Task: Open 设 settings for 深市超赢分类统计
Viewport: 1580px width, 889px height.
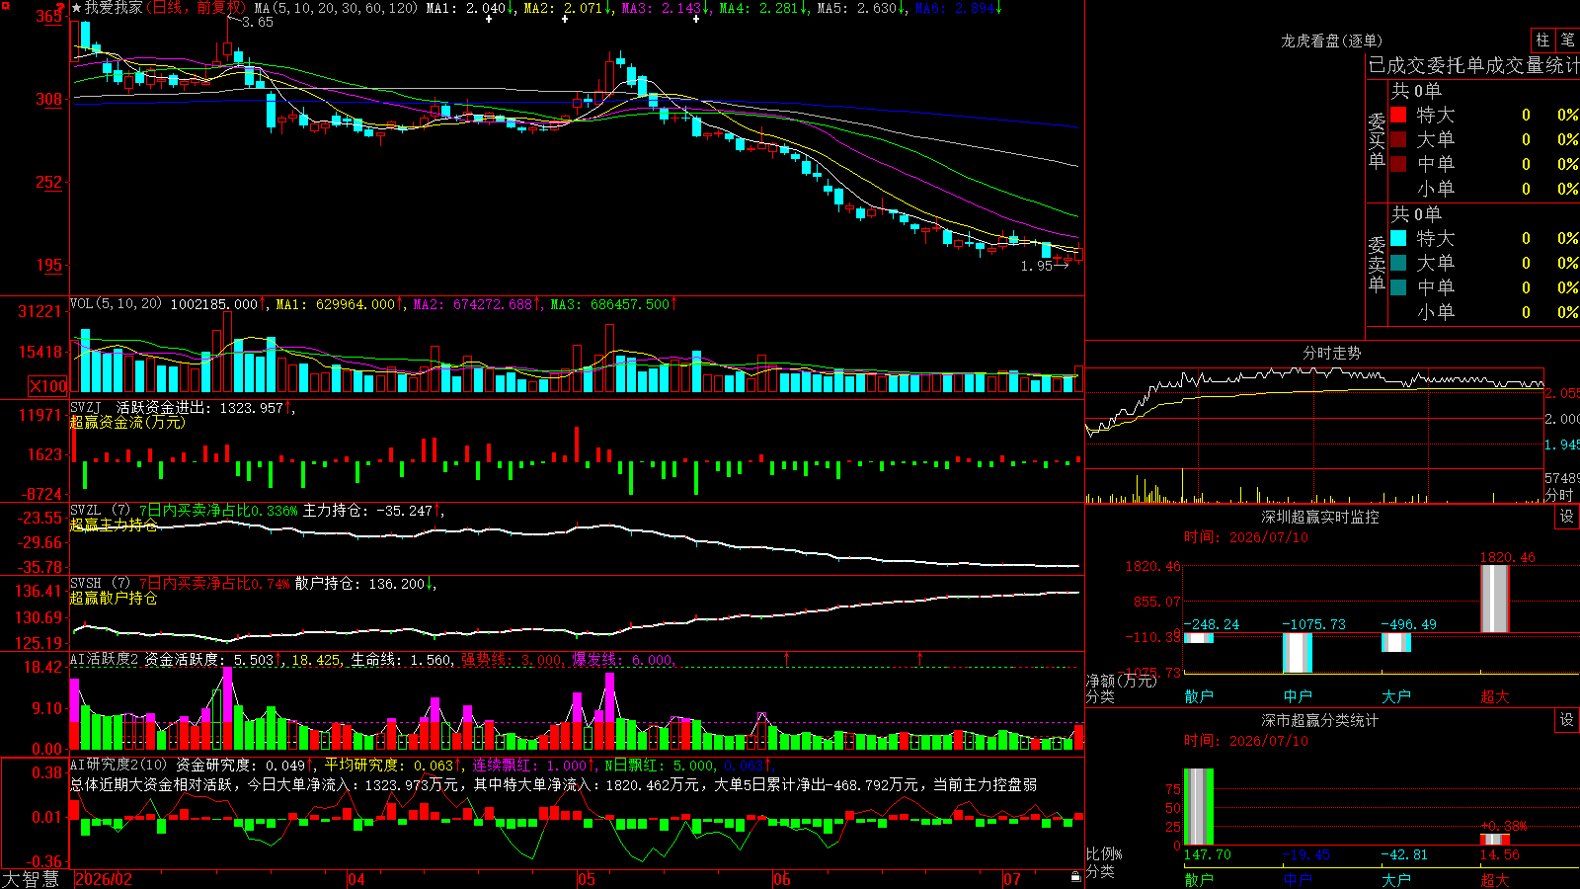Action: click(x=1567, y=720)
